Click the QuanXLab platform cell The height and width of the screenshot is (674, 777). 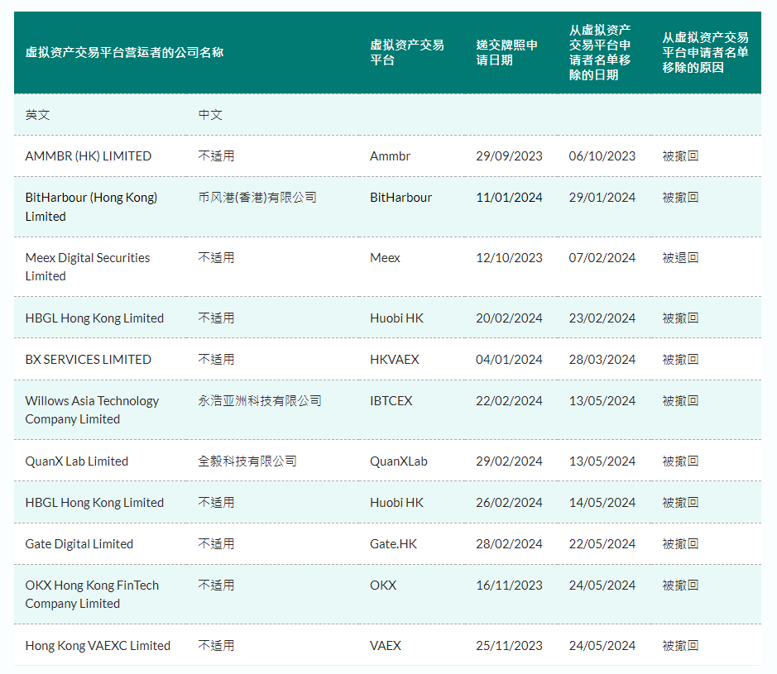click(399, 461)
